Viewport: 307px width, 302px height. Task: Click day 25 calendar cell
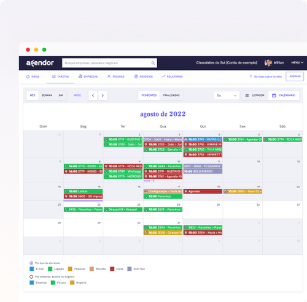point(203,210)
